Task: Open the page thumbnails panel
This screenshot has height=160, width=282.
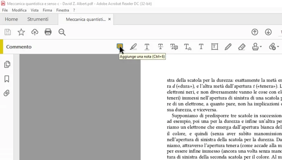Action: coord(7,64)
